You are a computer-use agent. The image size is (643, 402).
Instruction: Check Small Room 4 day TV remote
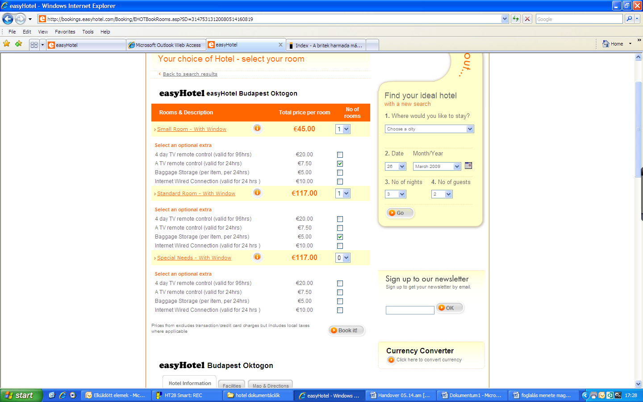tap(340, 155)
